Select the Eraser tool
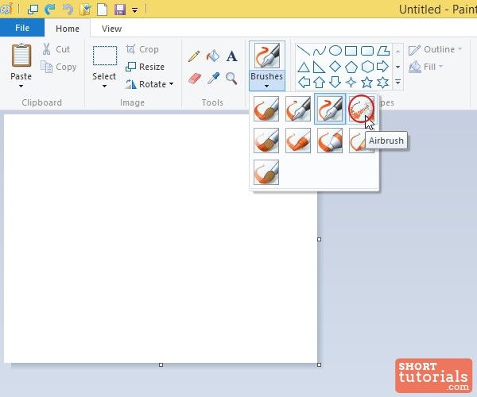The image size is (477, 397). coord(195,79)
